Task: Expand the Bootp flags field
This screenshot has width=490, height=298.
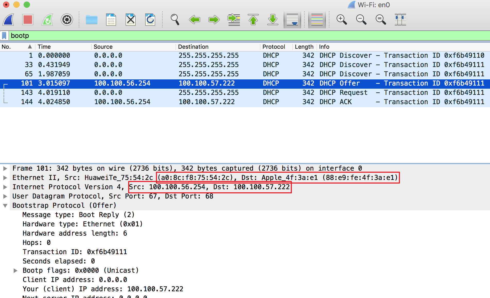Action: pyautogui.click(x=15, y=270)
